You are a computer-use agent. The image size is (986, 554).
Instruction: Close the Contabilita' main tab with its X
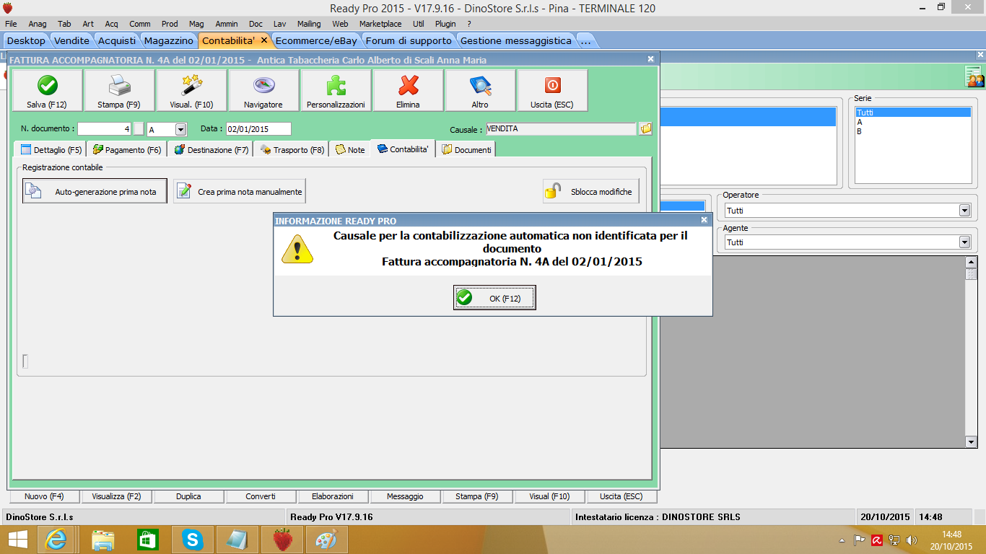pos(264,40)
